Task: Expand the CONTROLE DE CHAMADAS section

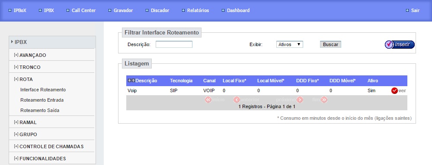Action: 49,146
